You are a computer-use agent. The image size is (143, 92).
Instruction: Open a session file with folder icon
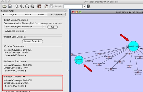coord(4,6)
